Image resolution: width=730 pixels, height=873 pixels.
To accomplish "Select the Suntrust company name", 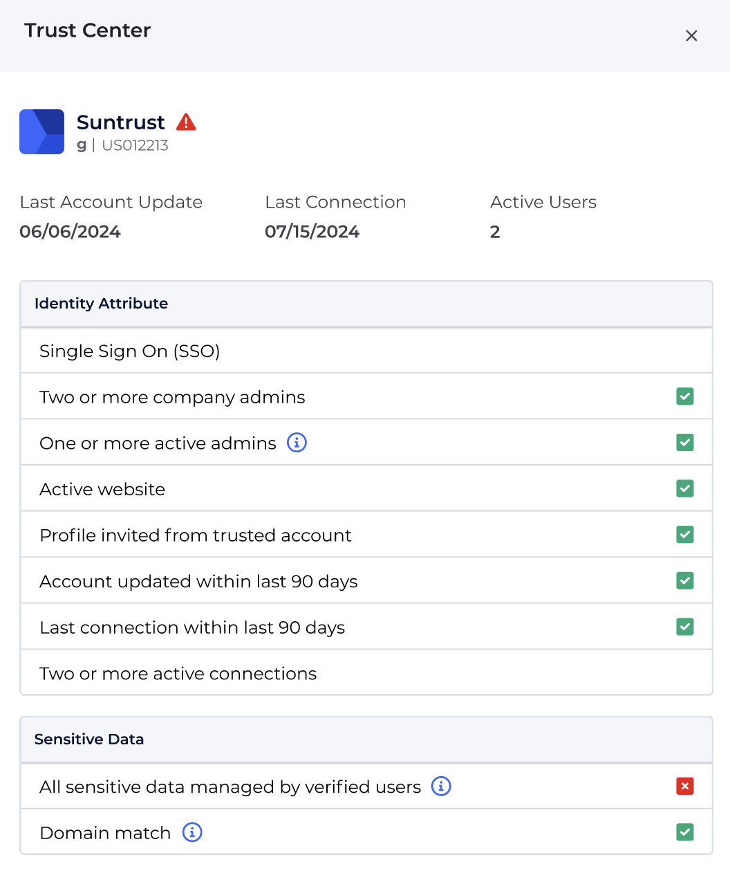I will pos(121,122).
